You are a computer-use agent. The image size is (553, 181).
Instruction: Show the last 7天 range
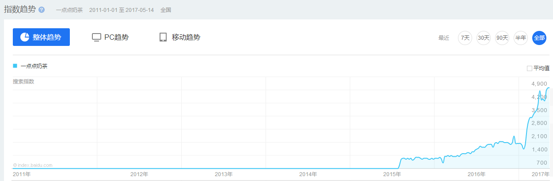[x=465, y=38]
